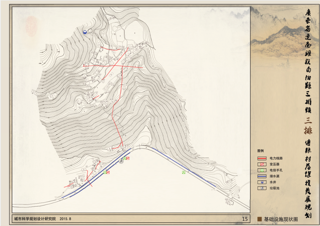This screenshot has height=226, width=320.
Task: Select the 变压器 transformer icon in the legend
Action: [262, 164]
